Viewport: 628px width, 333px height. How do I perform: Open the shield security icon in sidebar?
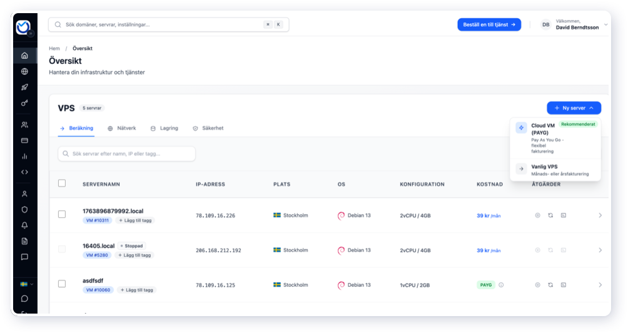pos(25,210)
